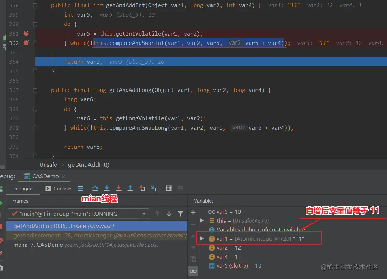387x279 pixels.
Task: Click the Drop Frame icon
Action: pyautogui.click(x=142, y=188)
